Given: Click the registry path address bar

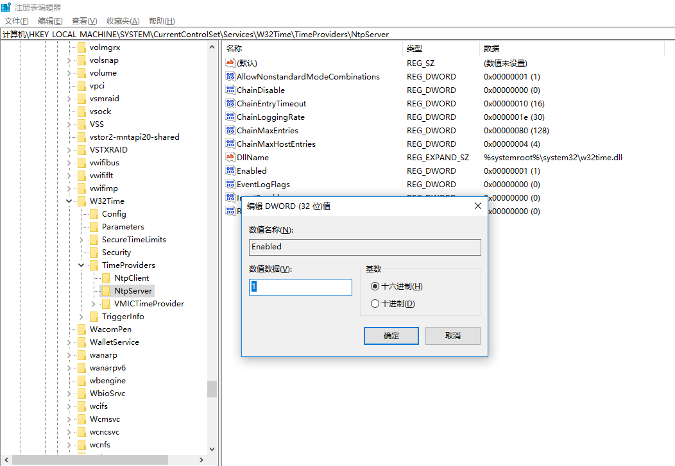Looking at the screenshot, I should 337,35.
